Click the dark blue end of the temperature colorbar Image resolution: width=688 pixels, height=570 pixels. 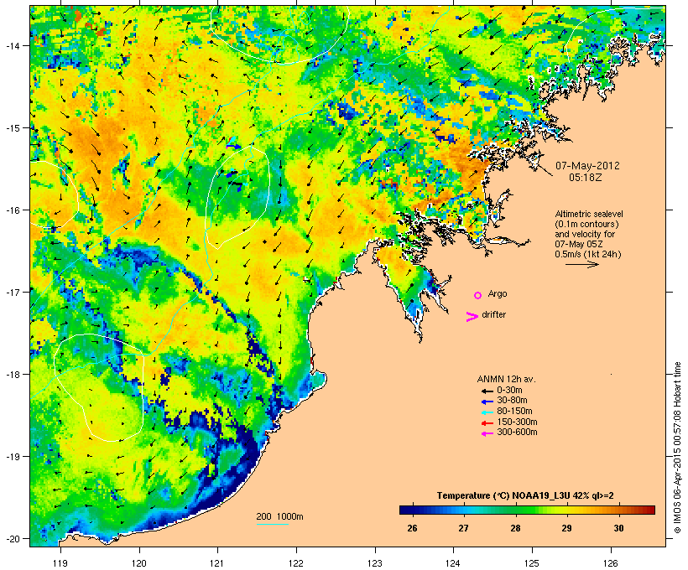[406, 510]
